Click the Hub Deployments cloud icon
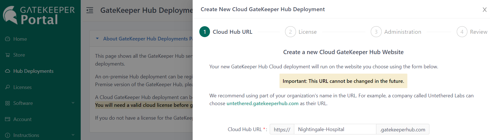 8,71
